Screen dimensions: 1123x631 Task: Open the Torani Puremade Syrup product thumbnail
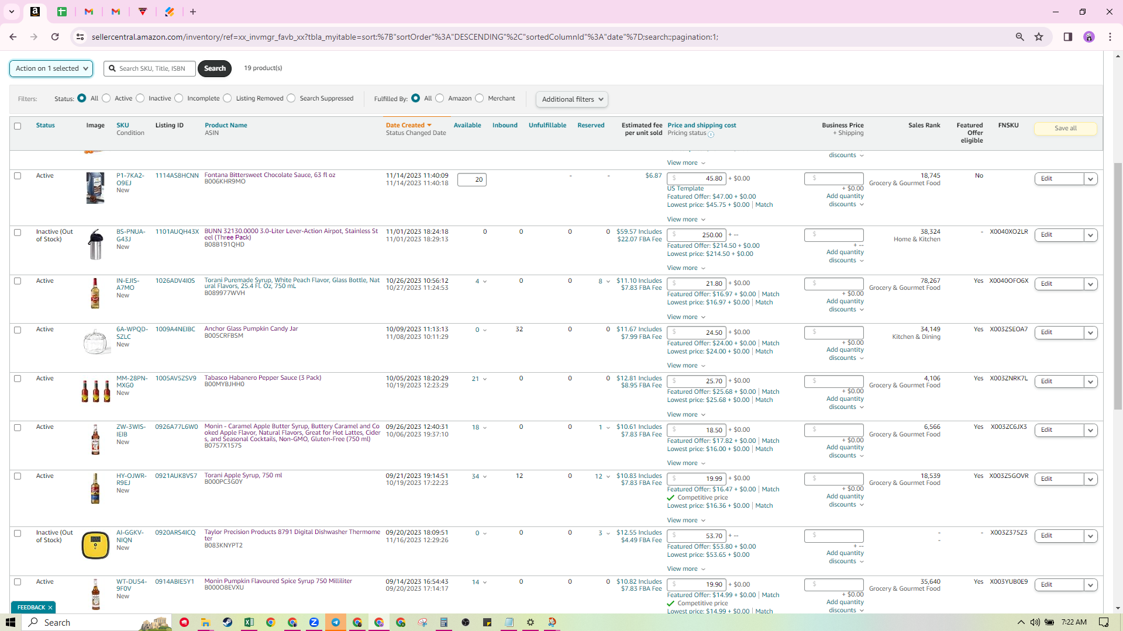tap(95, 293)
